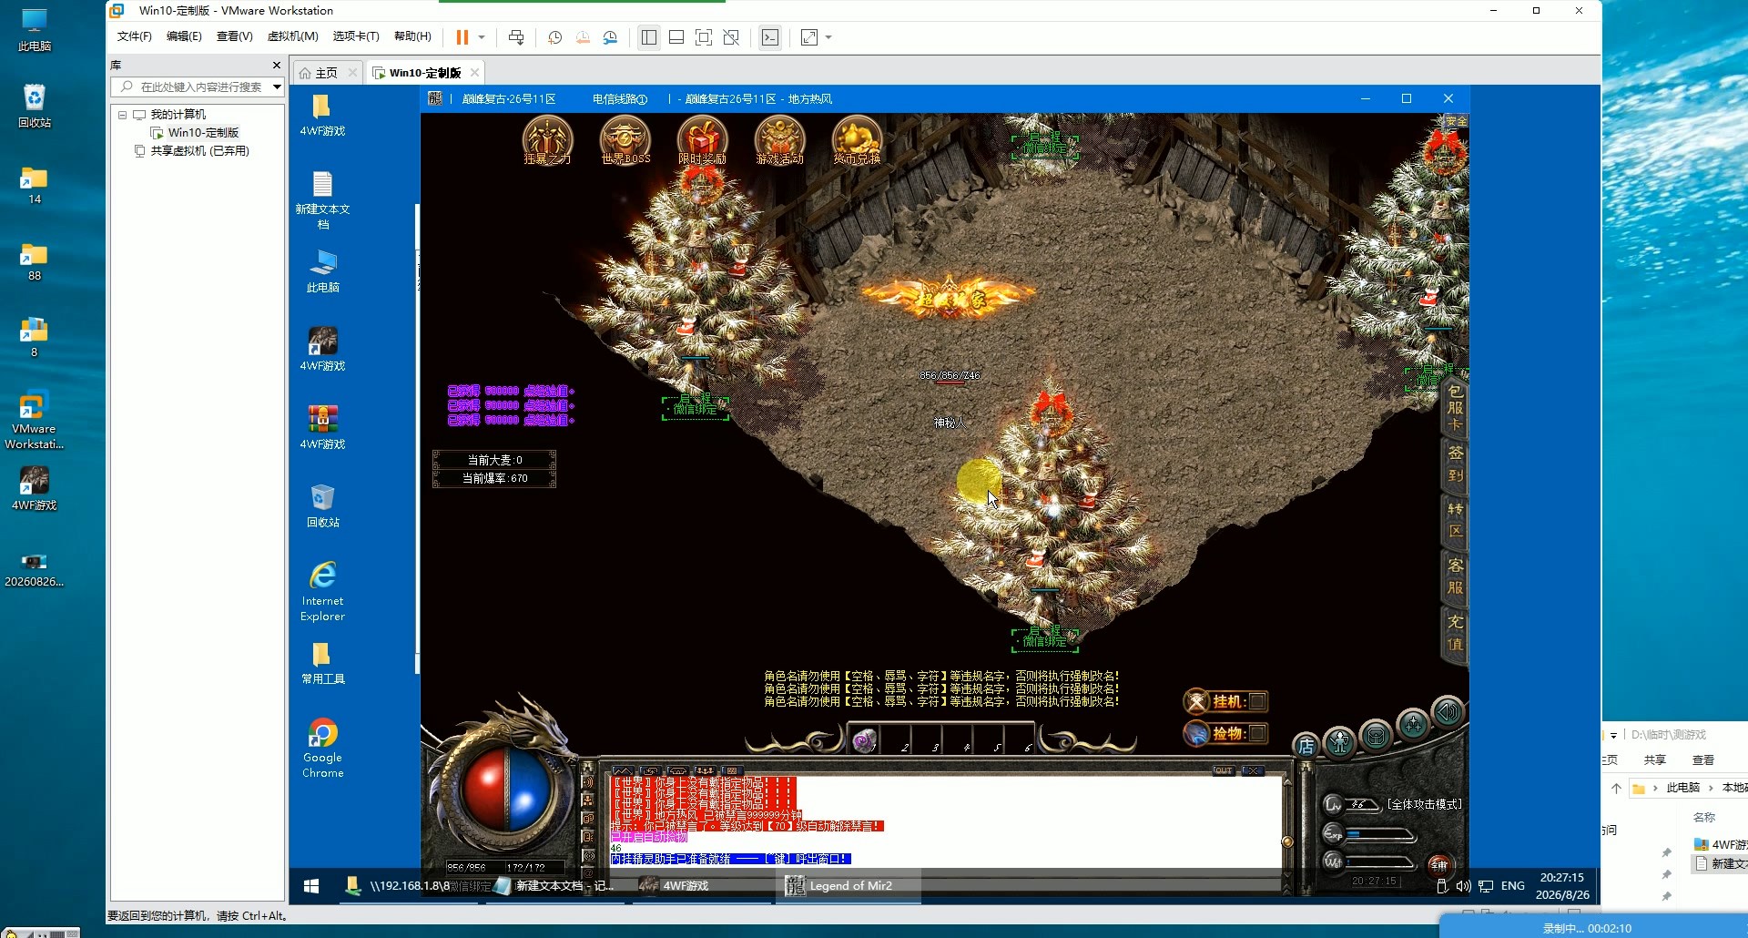
Task: Open the 世界BOSS icon
Action: tap(625, 140)
